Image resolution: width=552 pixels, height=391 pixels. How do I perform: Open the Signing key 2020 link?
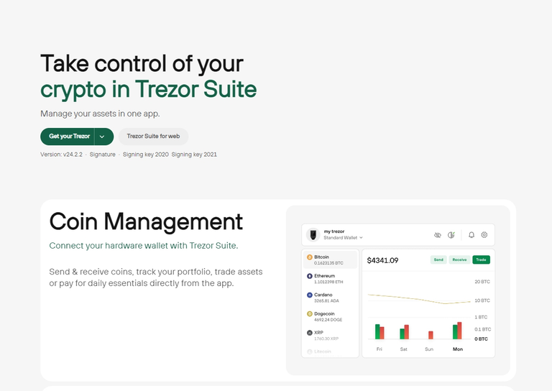[145, 155]
